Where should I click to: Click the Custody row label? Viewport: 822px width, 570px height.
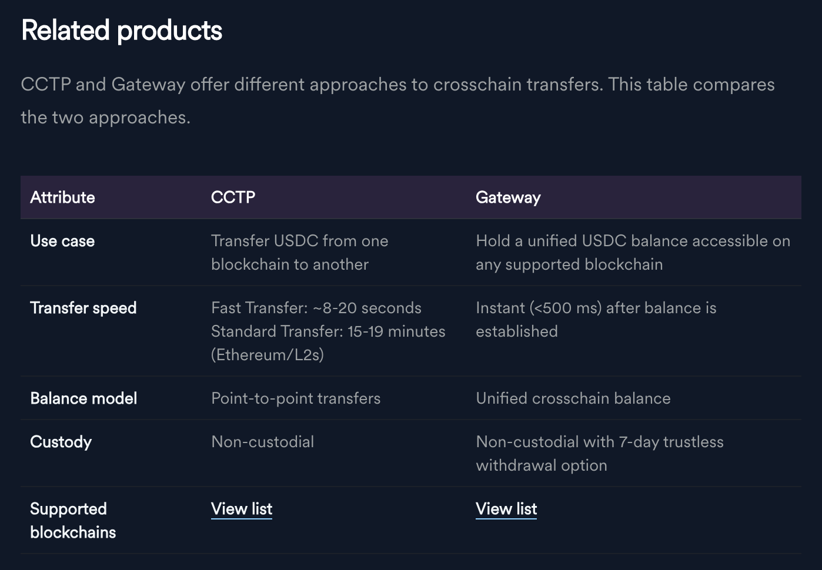(x=61, y=442)
